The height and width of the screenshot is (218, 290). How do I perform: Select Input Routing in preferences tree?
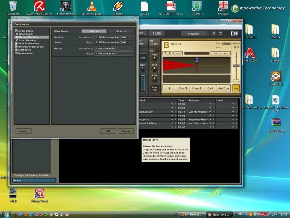tap(27, 40)
